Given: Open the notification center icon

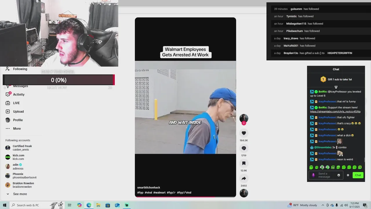Looking at the screenshot, I should click(x=365, y=205).
